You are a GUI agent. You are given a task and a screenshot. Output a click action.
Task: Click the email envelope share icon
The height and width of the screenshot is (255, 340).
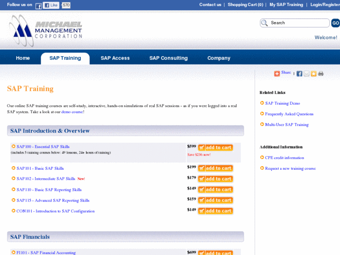(x=306, y=73)
